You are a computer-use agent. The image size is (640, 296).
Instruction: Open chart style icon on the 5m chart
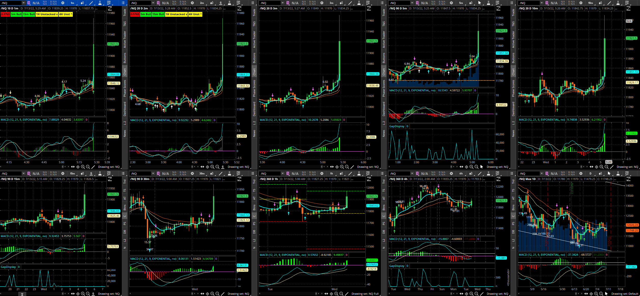pyautogui.click(x=471, y=3)
